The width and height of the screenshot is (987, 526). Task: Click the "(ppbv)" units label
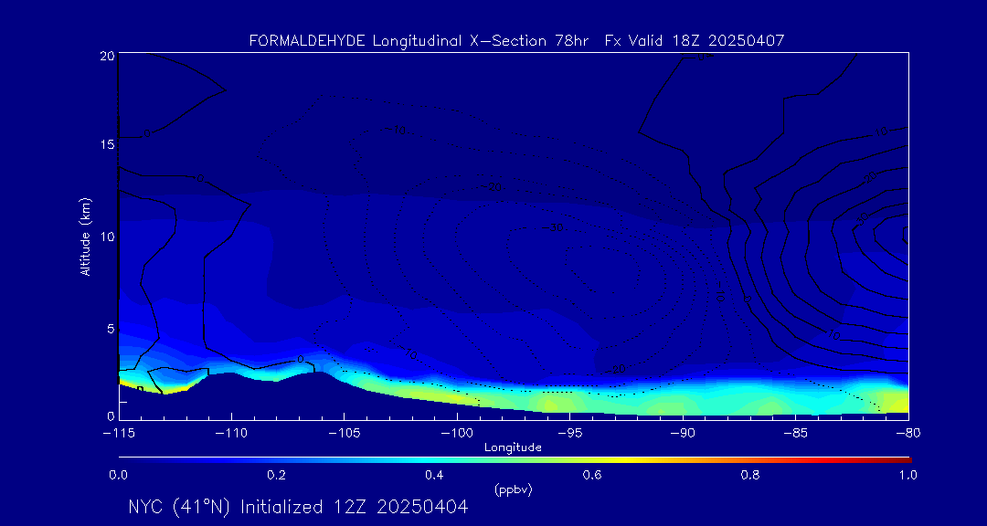pos(513,489)
